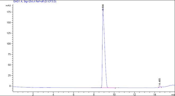The width and height of the screenshot is (175, 96).
Task: Click the min x-axis unit label
Action: coord(173,95)
